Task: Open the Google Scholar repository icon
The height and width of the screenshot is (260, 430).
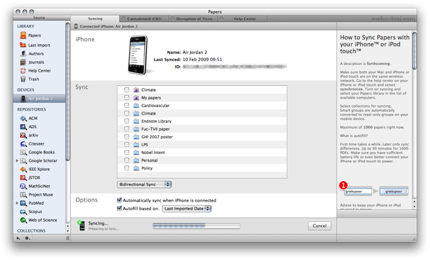Action: pos(24,160)
